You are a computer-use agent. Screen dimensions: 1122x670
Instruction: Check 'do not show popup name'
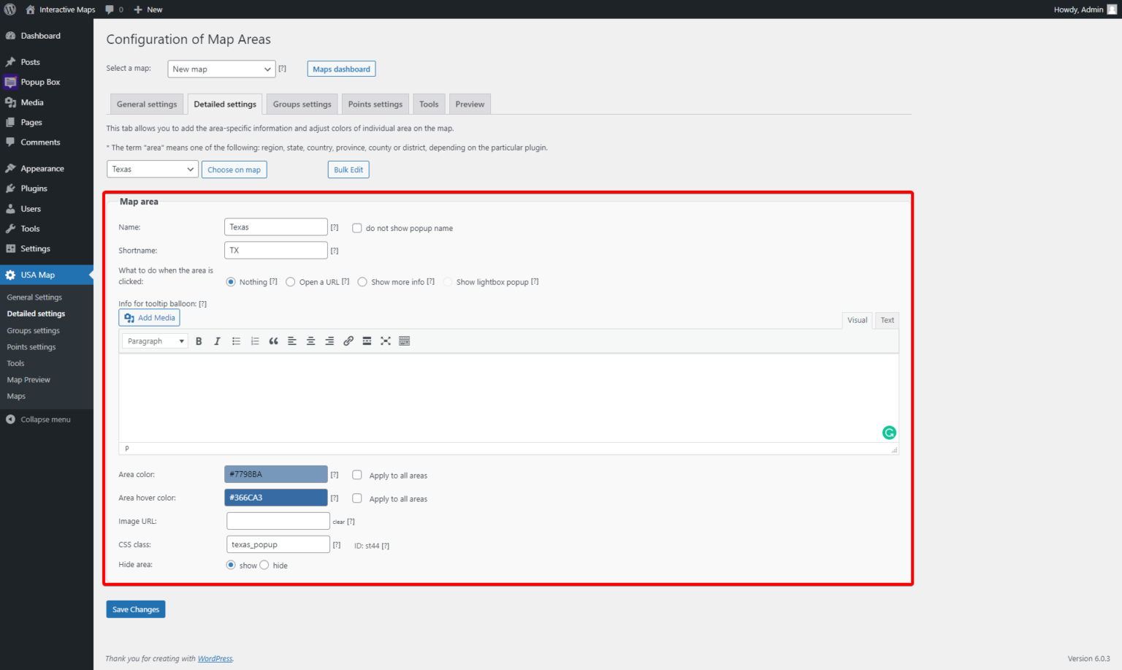tap(357, 228)
